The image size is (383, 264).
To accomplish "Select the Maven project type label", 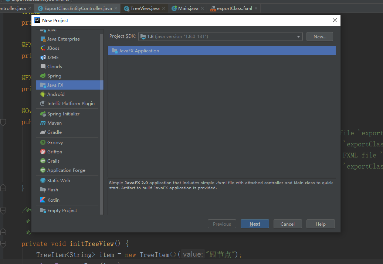I will coord(54,123).
